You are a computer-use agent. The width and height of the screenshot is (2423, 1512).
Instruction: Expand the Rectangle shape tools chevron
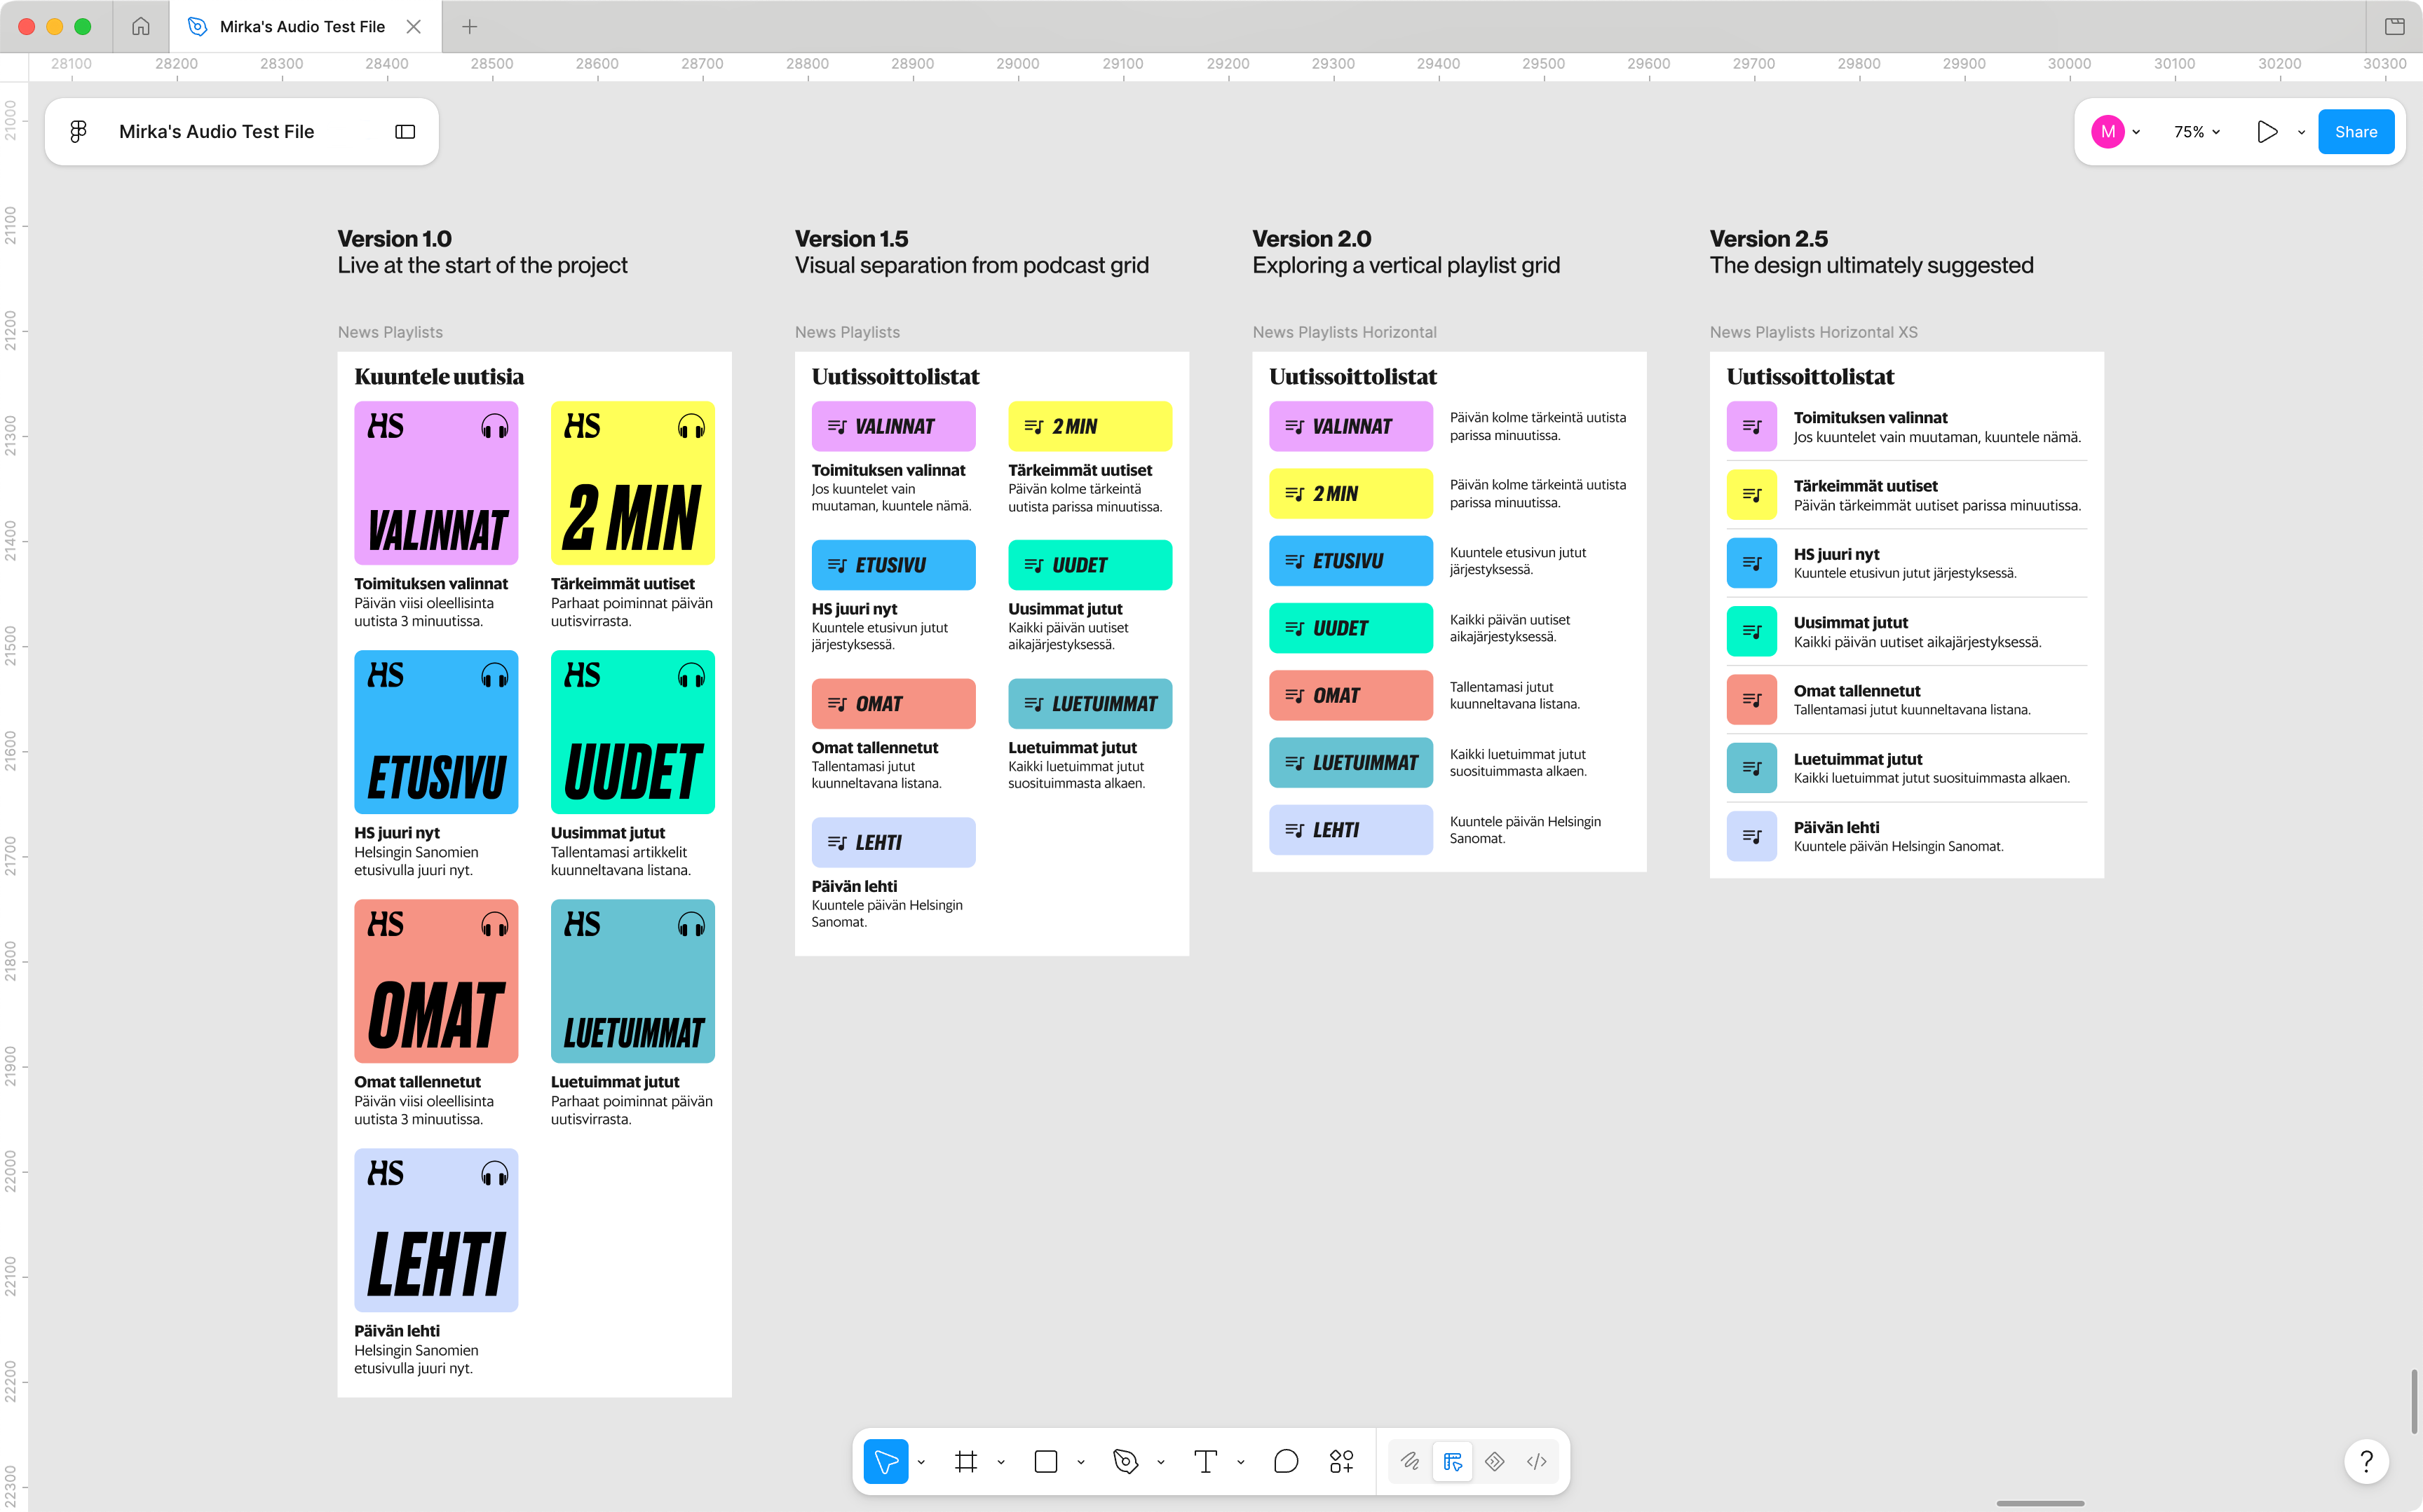point(1080,1462)
